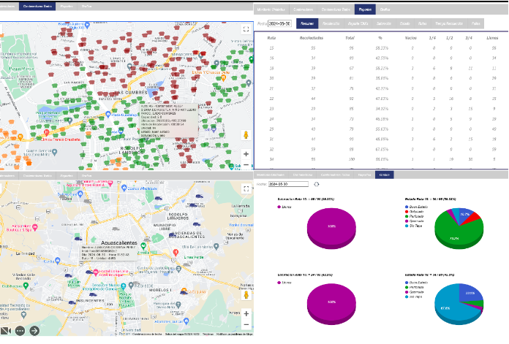The height and width of the screenshot is (344, 509).
Task: Open Reportes tab in the charts panel
Action: pos(364,175)
